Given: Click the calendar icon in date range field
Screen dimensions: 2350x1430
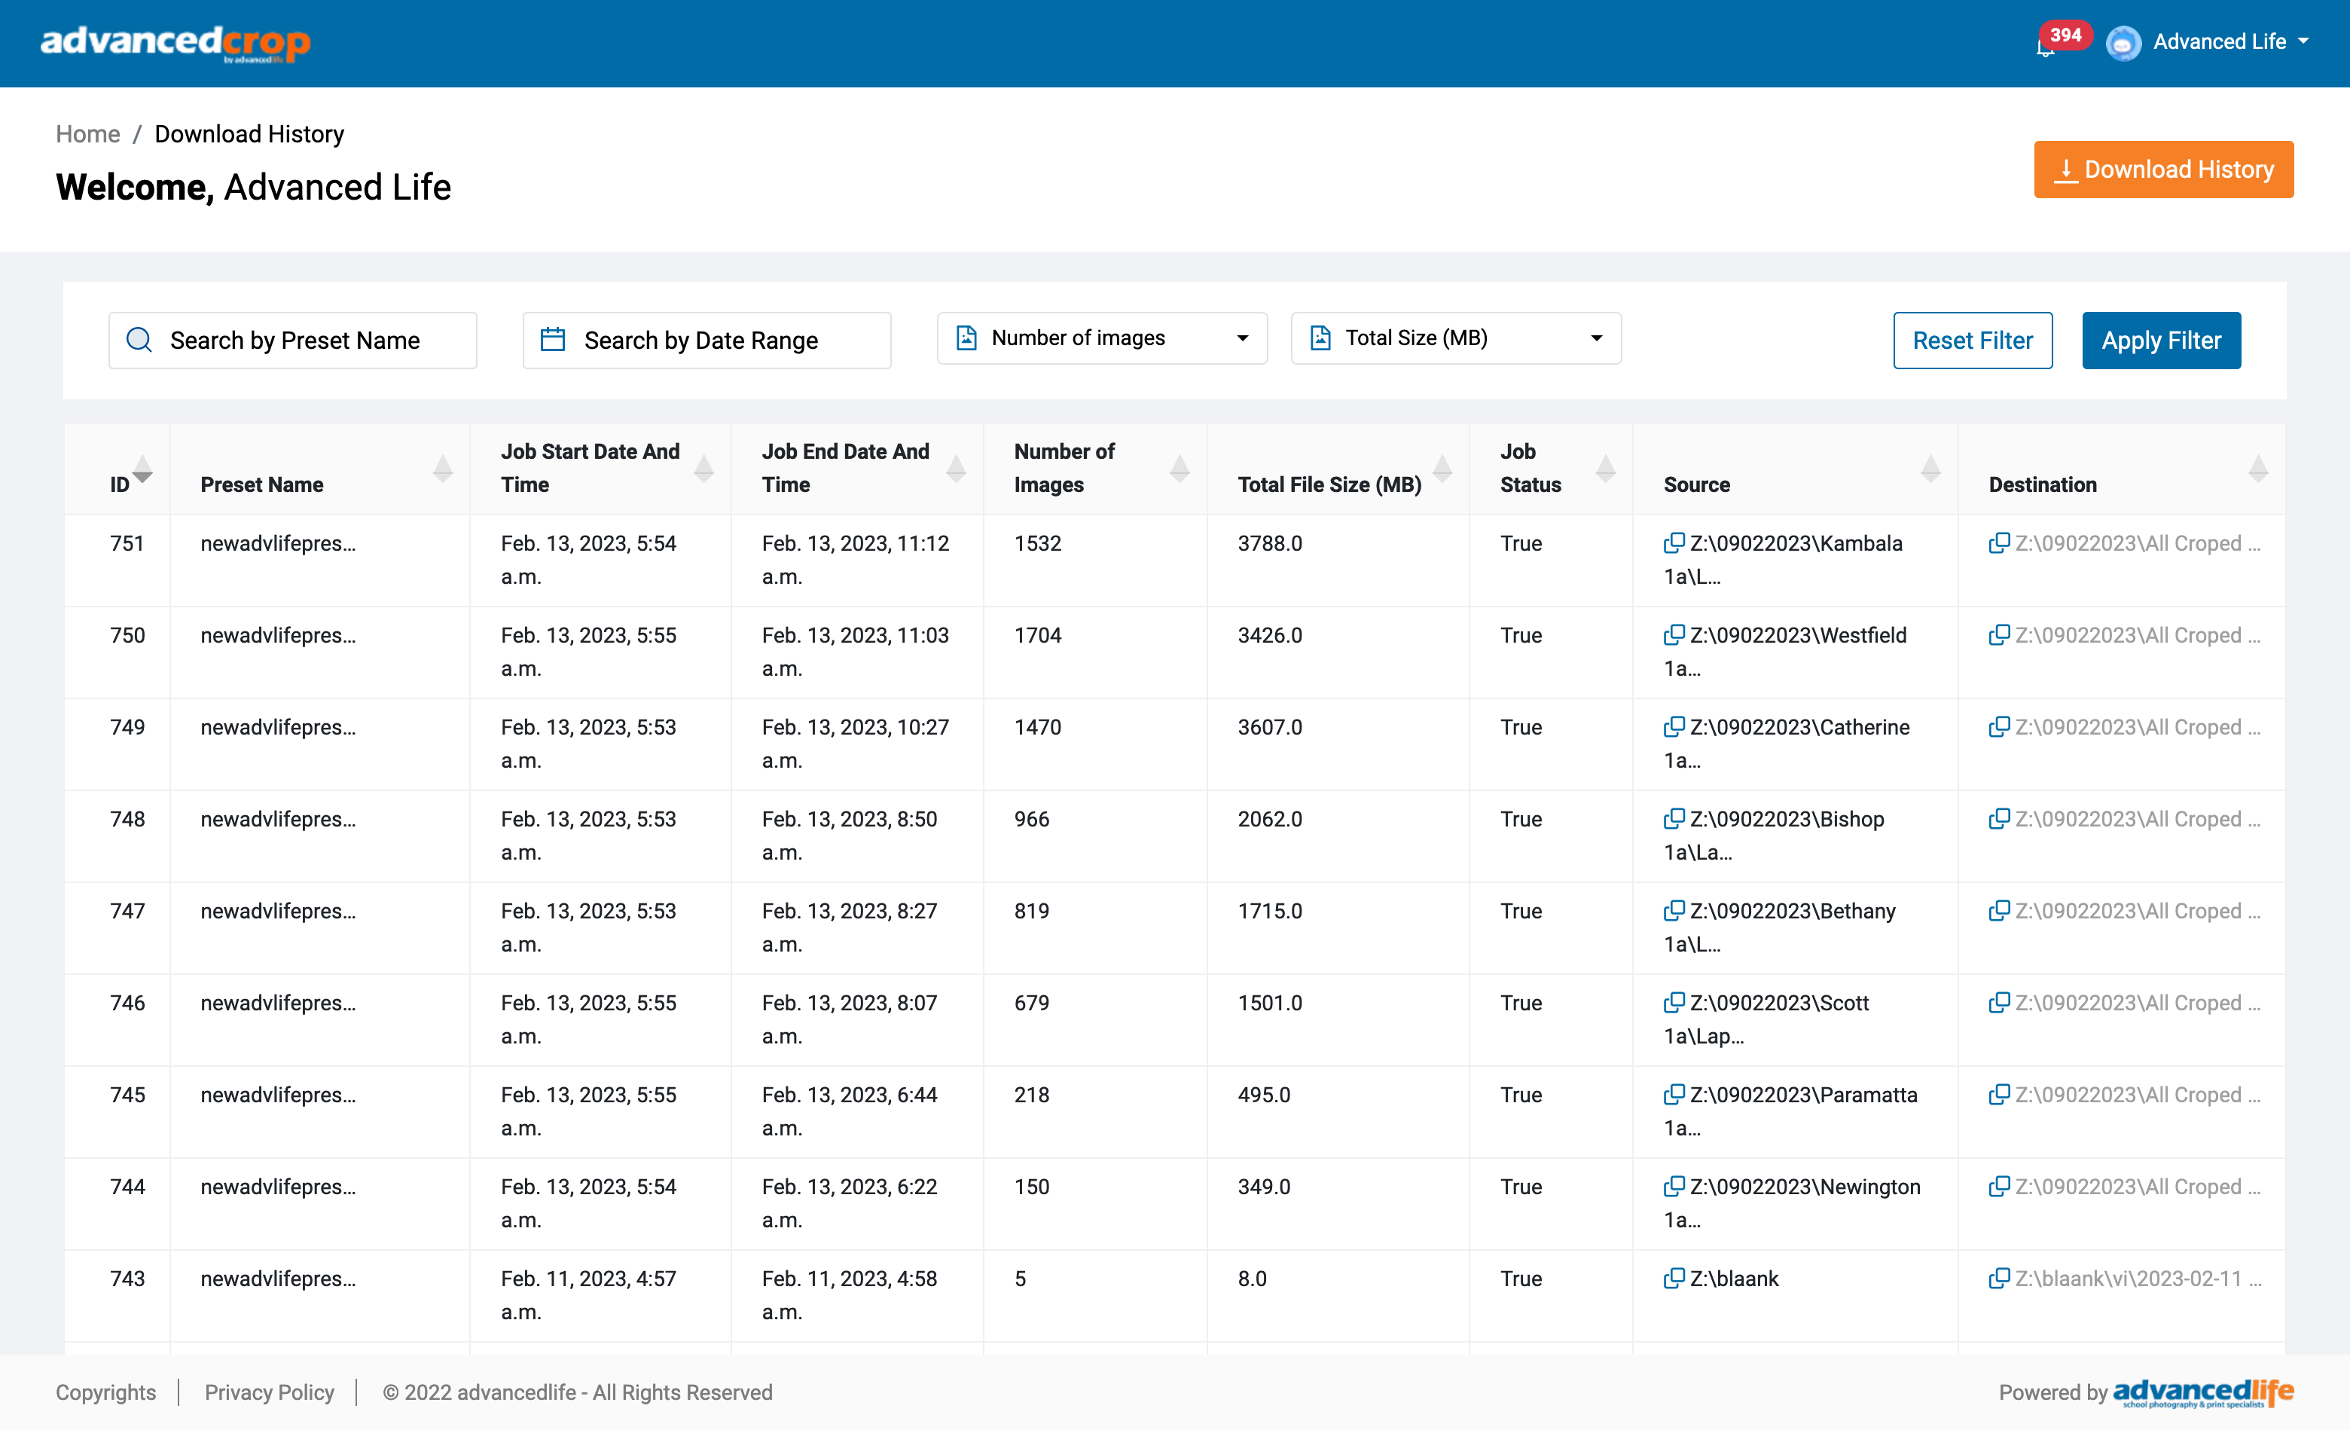Looking at the screenshot, I should tap(553, 340).
